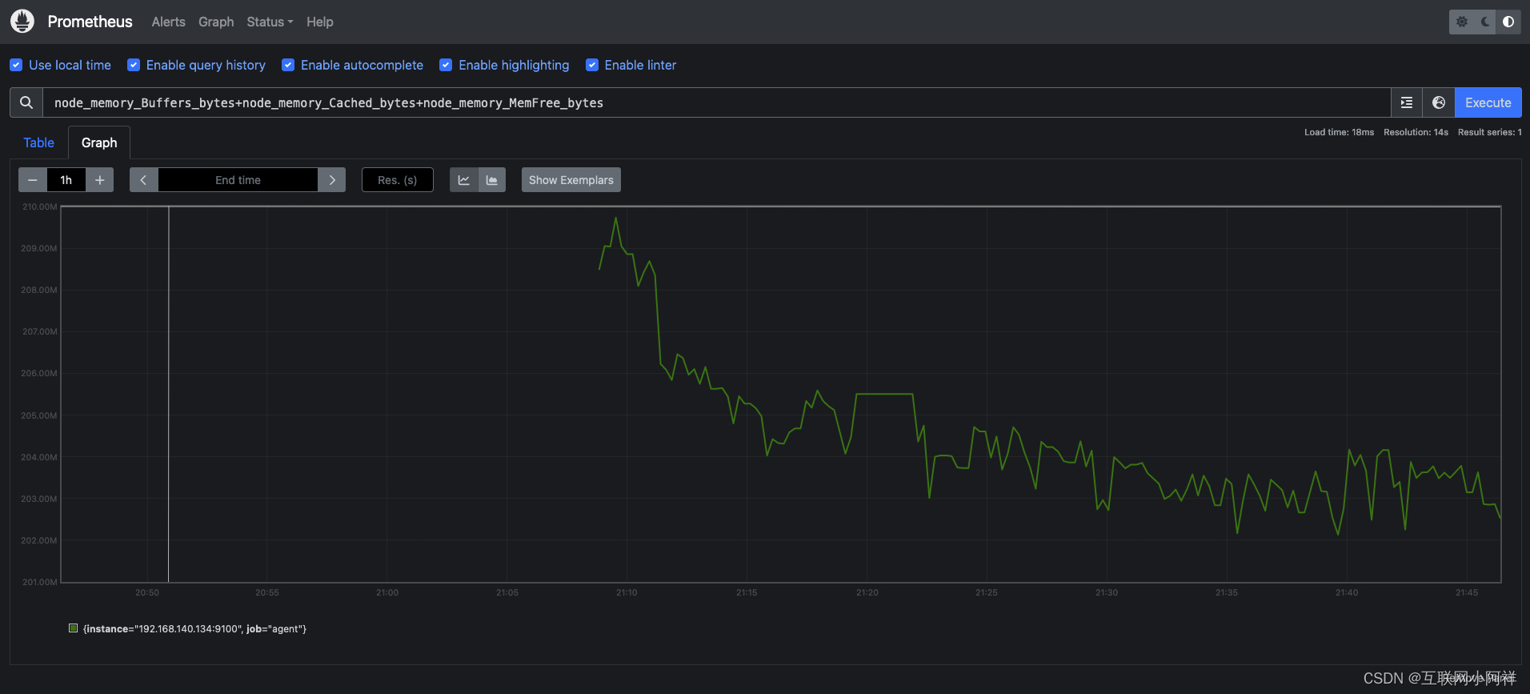
Task: Toggle Enable highlighting checkbox
Action: tap(446, 65)
